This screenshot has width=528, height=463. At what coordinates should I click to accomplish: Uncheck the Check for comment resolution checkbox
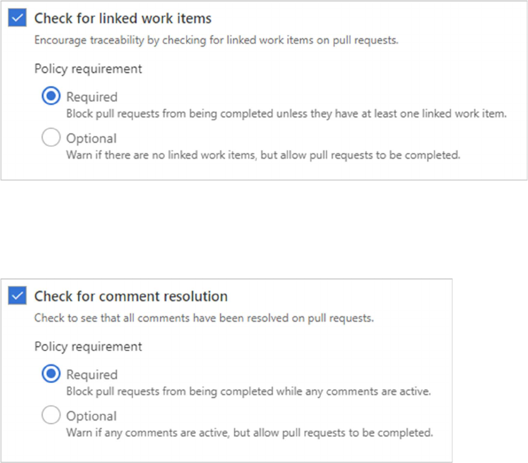tap(18, 296)
